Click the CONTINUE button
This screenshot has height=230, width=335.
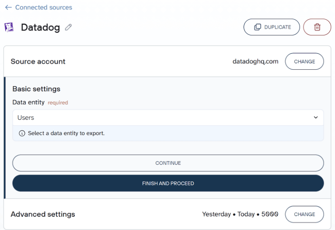point(168,163)
